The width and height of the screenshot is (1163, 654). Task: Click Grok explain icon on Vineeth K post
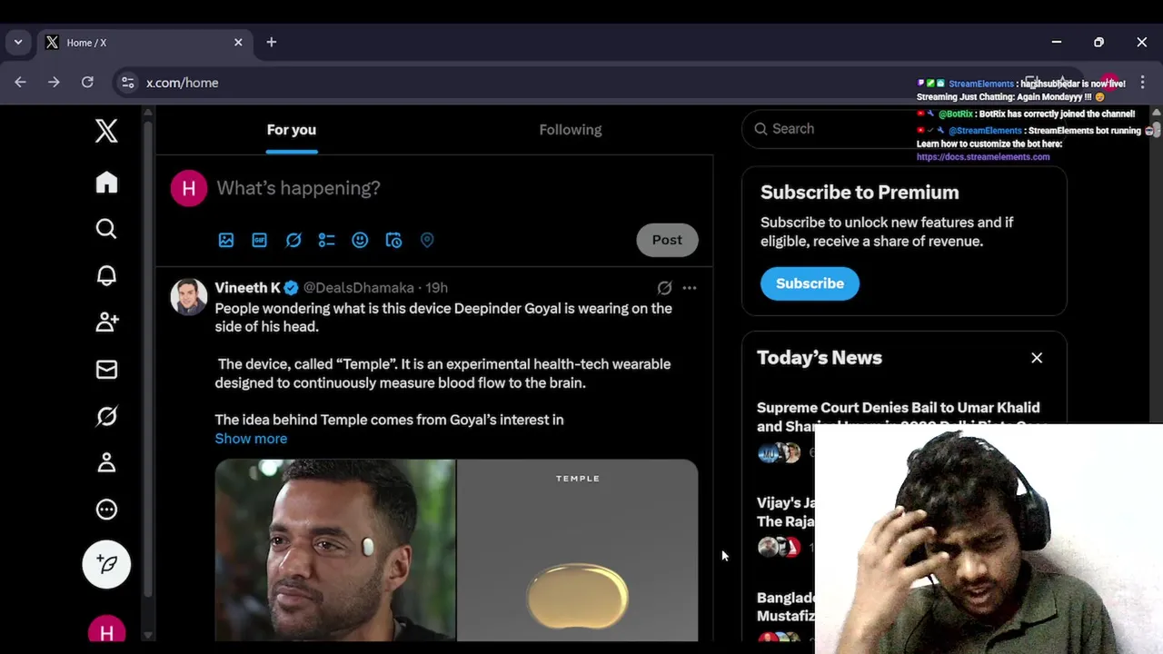point(664,288)
